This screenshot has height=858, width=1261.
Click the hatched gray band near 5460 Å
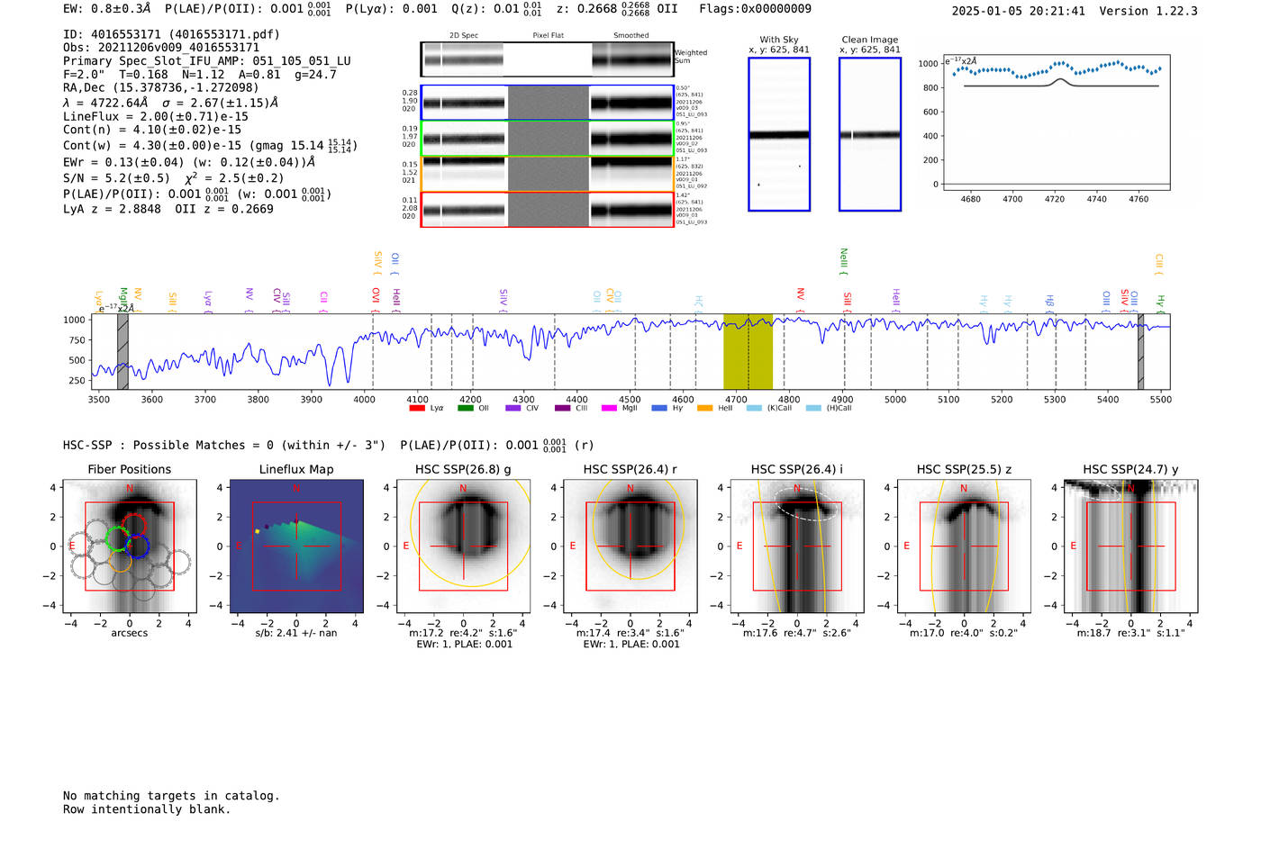click(x=1140, y=352)
